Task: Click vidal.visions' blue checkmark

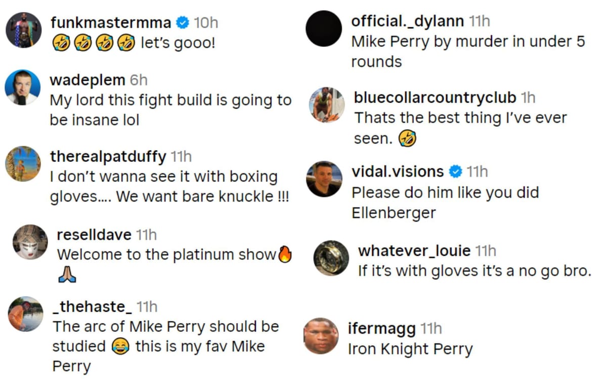Action: 456,172
